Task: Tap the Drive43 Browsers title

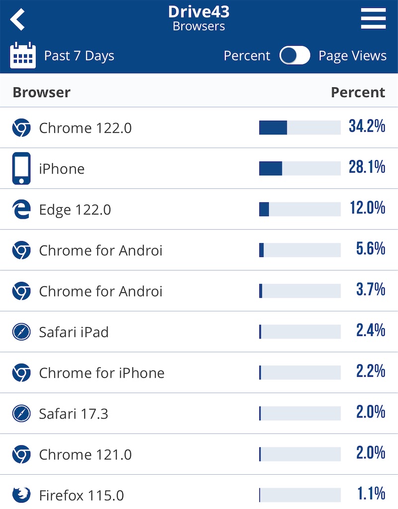Action: click(x=199, y=18)
